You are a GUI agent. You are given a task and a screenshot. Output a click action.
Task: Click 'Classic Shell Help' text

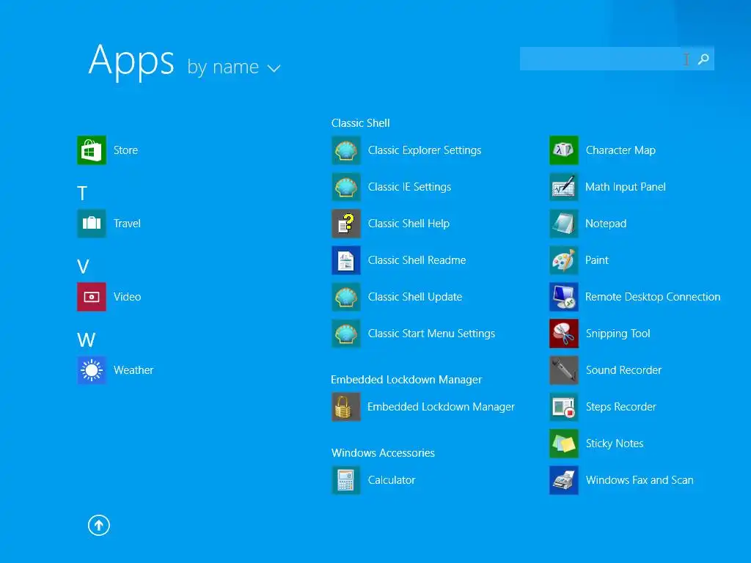pyautogui.click(x=409, y=224)
